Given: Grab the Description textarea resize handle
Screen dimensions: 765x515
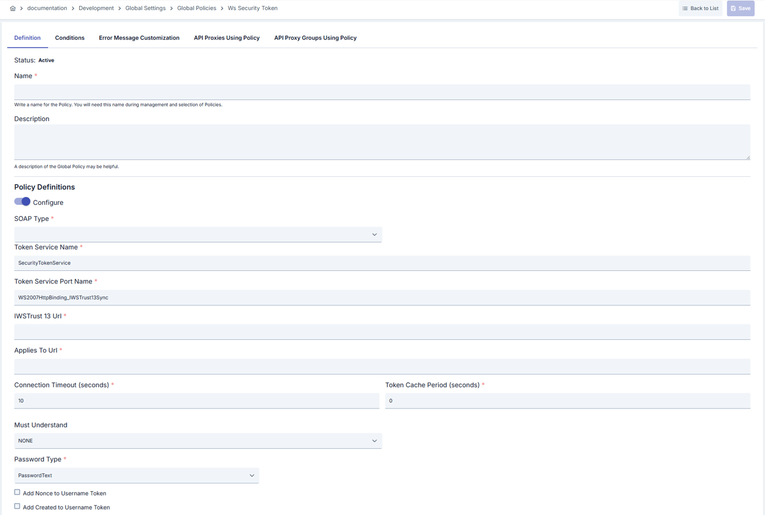Looking at the screenshot, I should tap(748, 157).
